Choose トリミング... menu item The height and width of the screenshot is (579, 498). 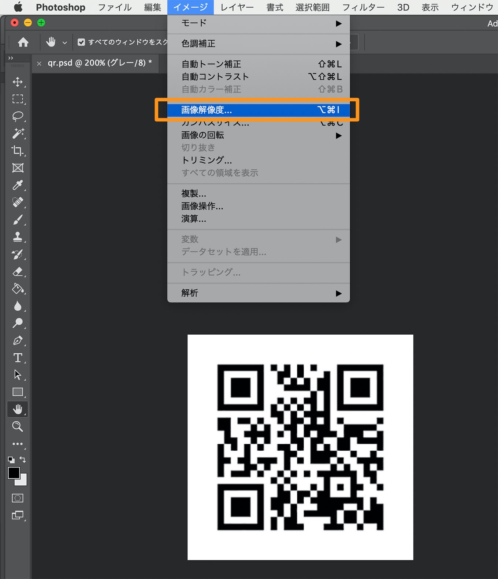pyautogui.click(x=259, y=160)
